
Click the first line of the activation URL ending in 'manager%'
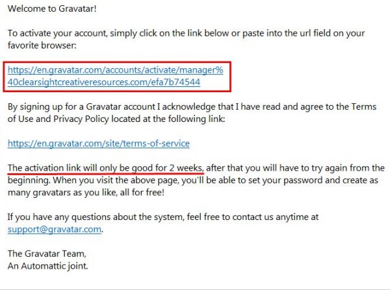(x=115, y=70)
